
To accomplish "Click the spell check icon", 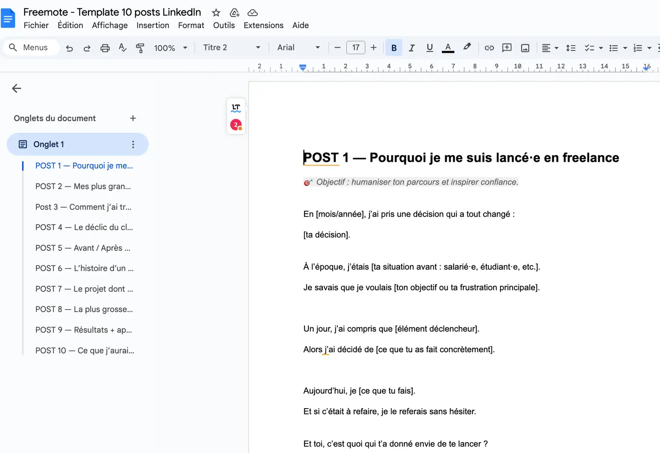I will click(122, 48).
